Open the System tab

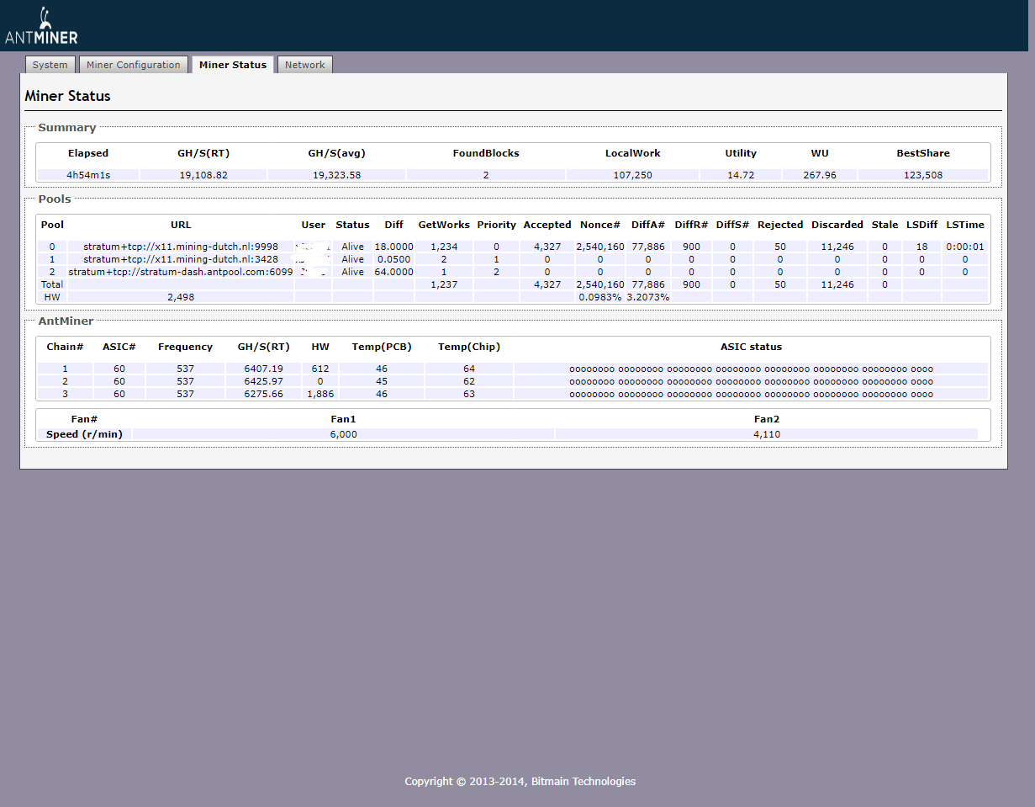(50, 65)
